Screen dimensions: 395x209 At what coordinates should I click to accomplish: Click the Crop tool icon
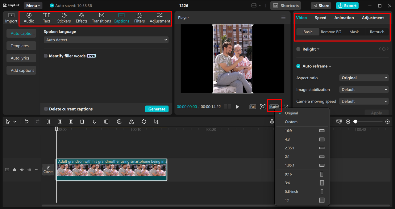pos(156,122)
